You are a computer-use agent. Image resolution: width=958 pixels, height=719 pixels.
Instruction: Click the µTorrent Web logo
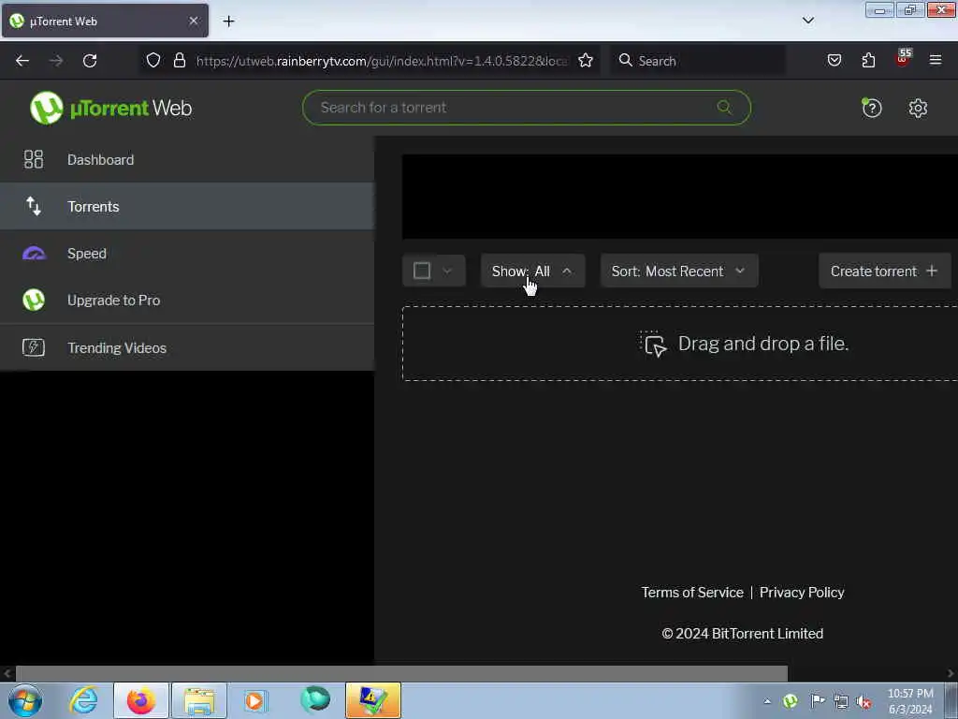(x=110, y=109)
